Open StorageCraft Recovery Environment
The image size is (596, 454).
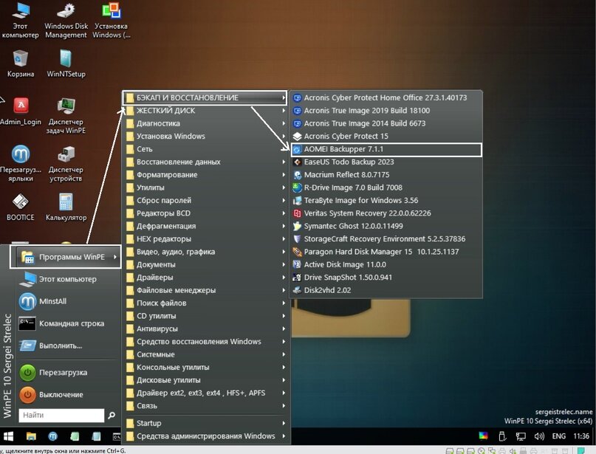[x=386, y=239]
